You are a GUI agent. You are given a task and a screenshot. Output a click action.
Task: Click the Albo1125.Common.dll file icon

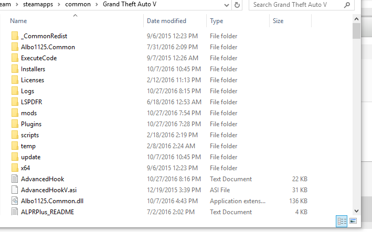tap(14, 201)
